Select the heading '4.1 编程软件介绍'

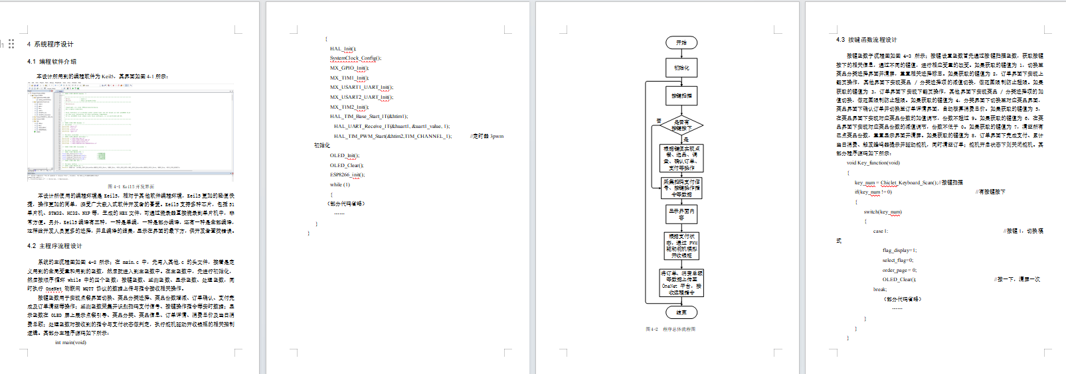[52, 61]
